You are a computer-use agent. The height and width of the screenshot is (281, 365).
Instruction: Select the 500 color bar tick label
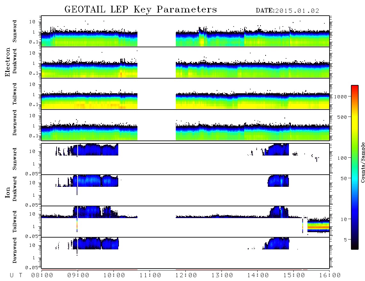342,117
